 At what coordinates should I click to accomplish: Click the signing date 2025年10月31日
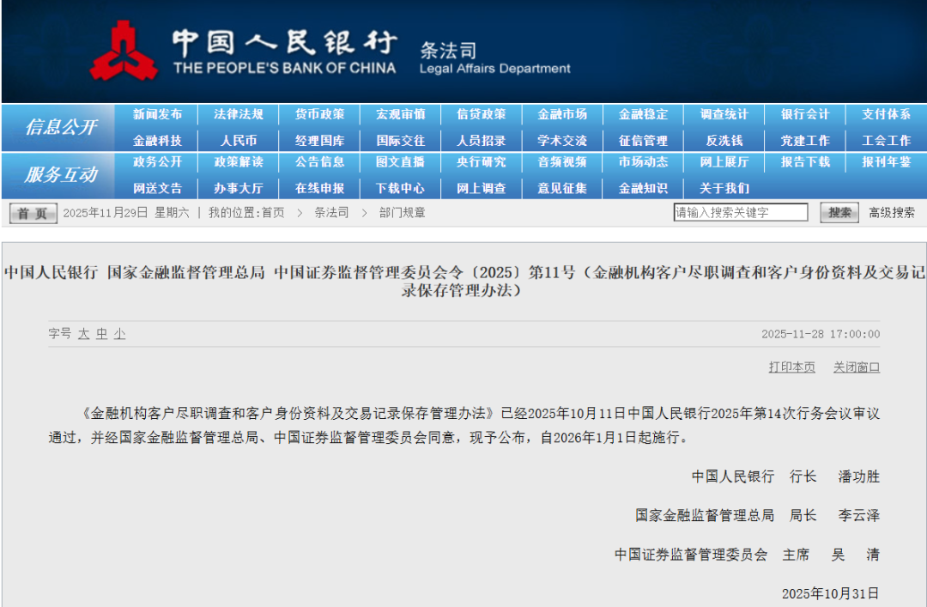pyautogui.click(x=831, y=593)
